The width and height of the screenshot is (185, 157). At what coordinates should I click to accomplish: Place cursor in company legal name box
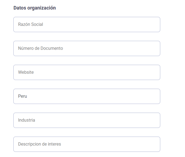coord(87,24)
